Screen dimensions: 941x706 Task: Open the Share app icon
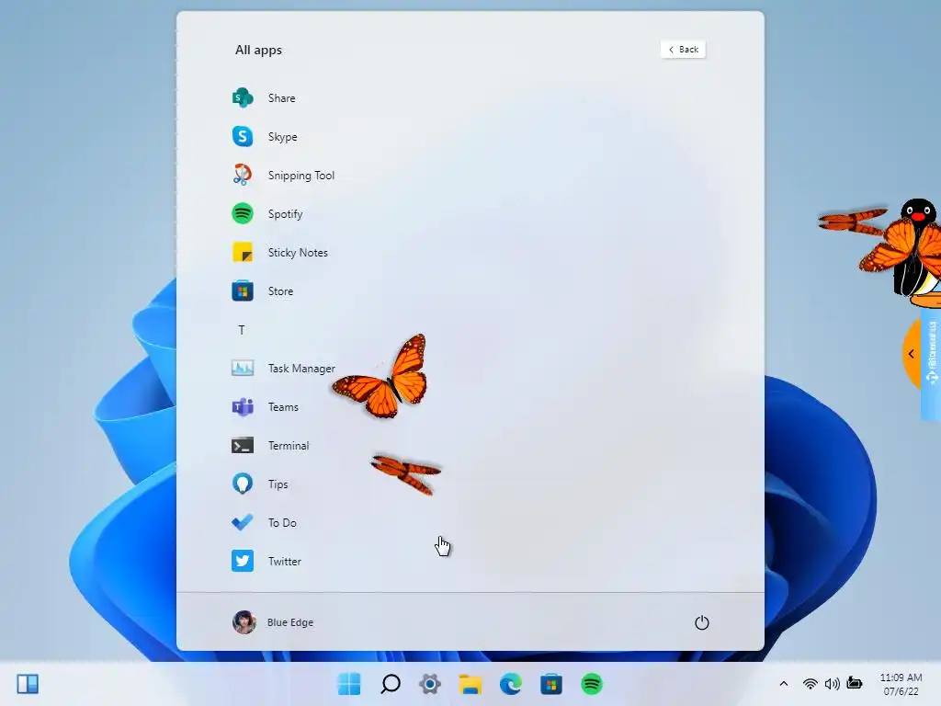(243, 97)
